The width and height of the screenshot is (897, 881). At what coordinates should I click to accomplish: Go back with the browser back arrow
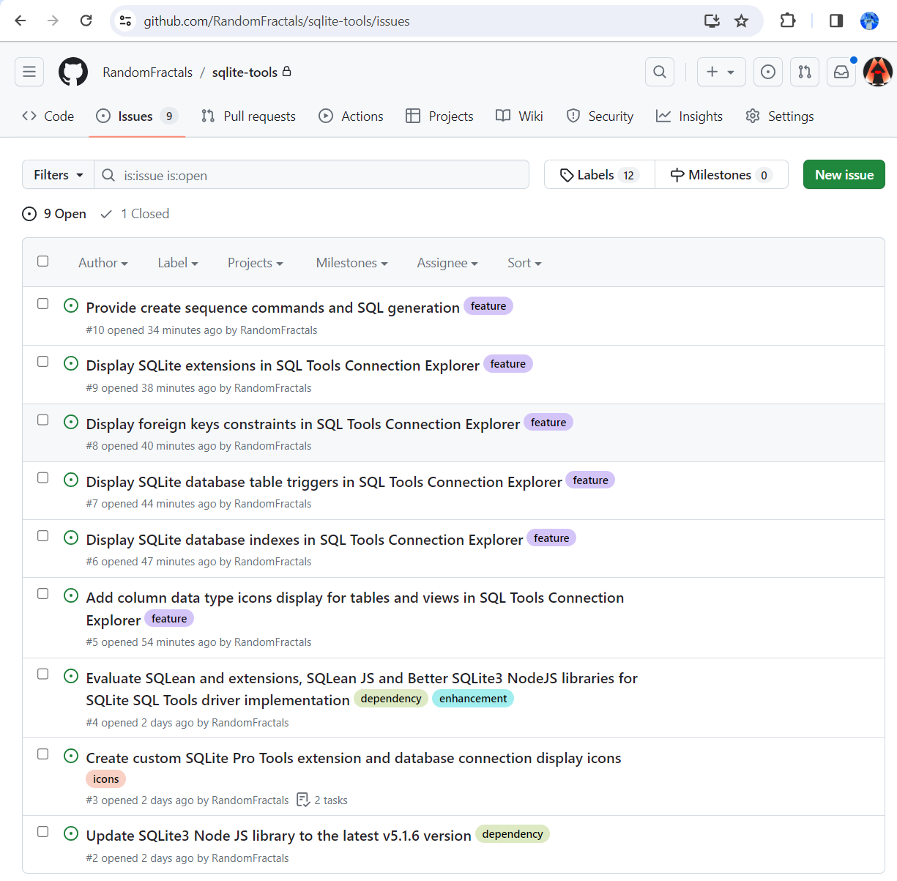(21, 21)
